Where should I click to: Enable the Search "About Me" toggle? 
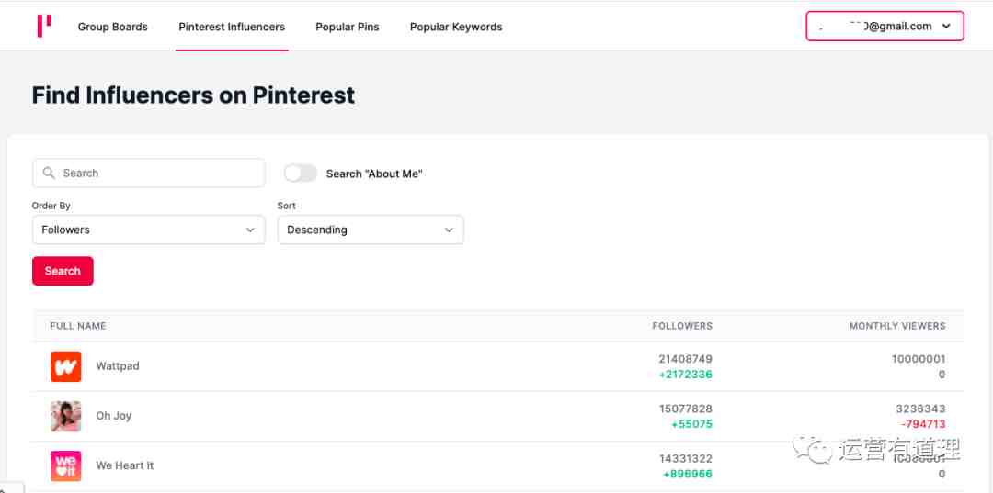click(x=300, y=174)
